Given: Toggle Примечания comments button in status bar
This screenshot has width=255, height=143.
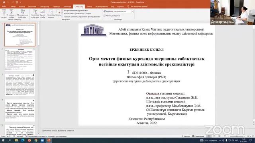Looking at the screenshot, I should tap(198, 136).
